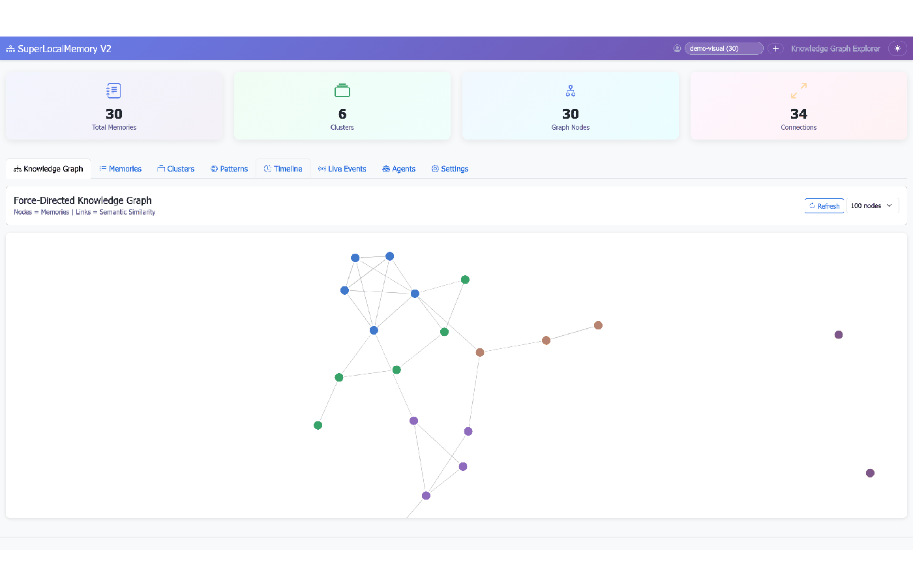Click the Live Events broadcast icon
Screen dimensions: 913x587
(x=322, y=168)
